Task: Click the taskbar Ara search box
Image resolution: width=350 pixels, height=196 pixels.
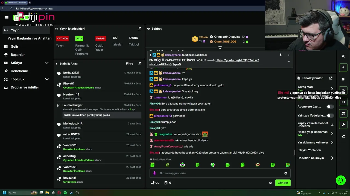Action: tap(23, 193)
